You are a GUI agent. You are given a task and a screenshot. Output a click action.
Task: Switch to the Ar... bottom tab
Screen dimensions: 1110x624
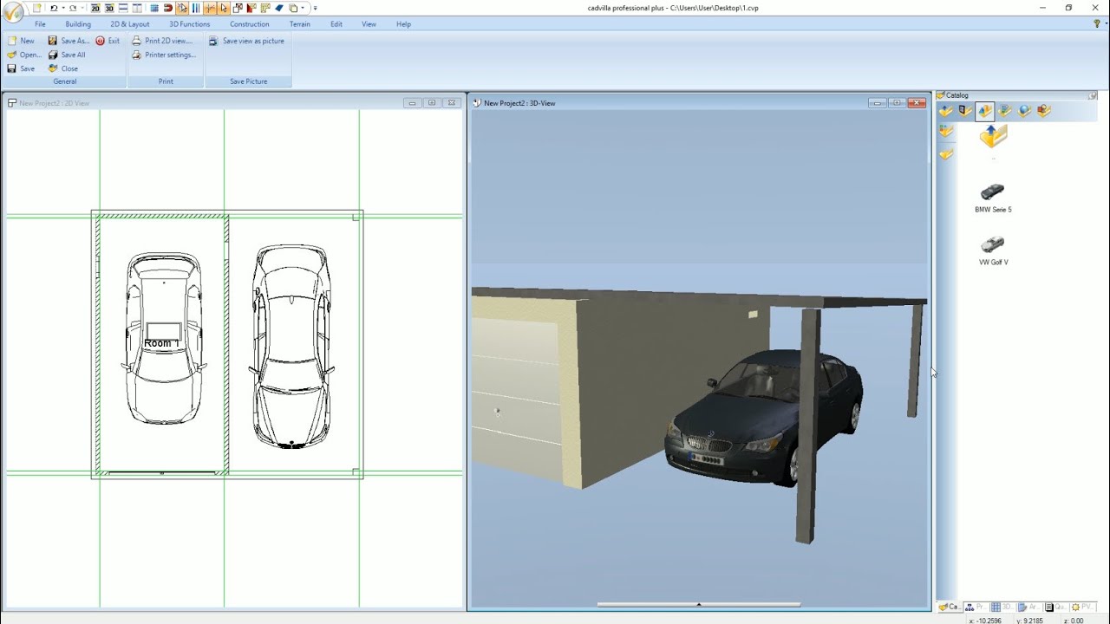[x=1028, y=607]
